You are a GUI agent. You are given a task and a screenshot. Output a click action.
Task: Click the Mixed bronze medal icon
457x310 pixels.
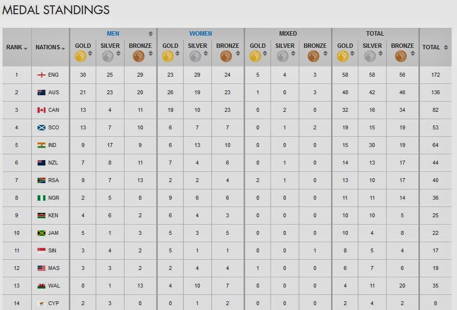(x=313, y=56)
